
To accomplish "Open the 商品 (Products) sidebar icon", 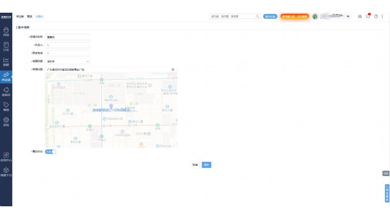I will [6, 32].
